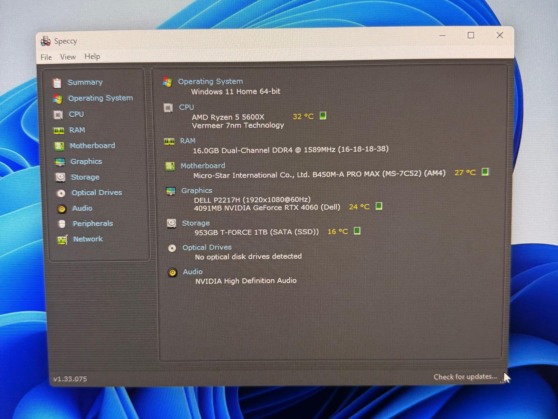Maximize the Speccy window
Screen dimensions: 558x419
click(471, 35)
